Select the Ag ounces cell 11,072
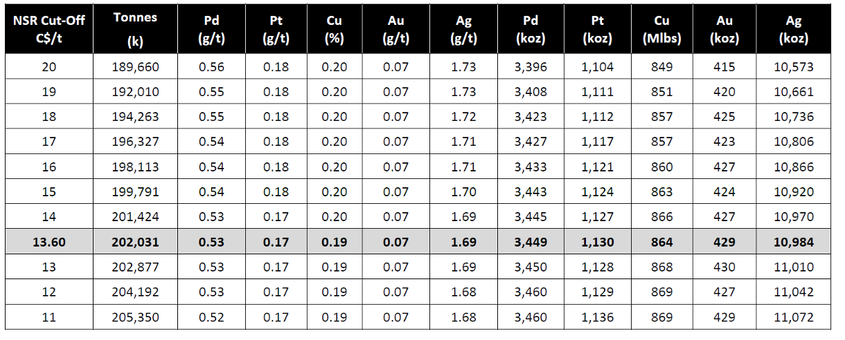Screen dimensions: 845x340 coord(793,317)
